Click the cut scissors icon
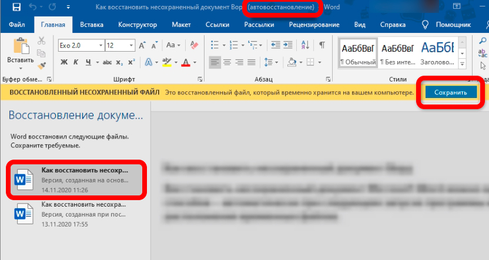 coord(42,40)
